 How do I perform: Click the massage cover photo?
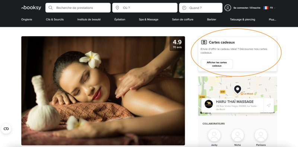click(103, 91)
